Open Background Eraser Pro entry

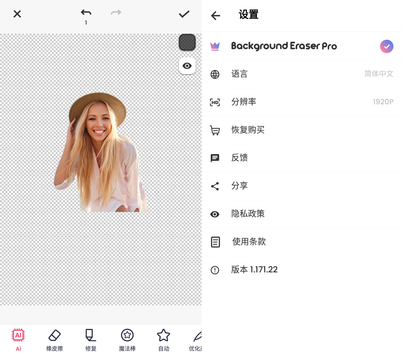pyautogui.click(x=302, y=46)
